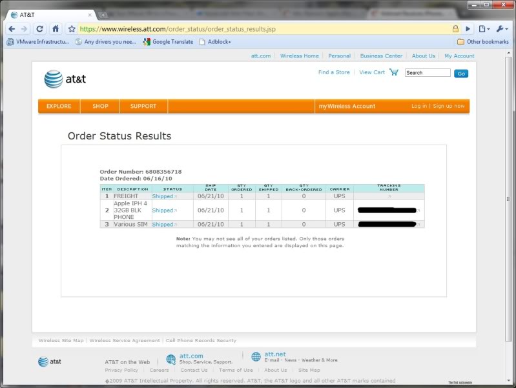Click the URL in the address bar
516x388 pixels.
[178, 29]
